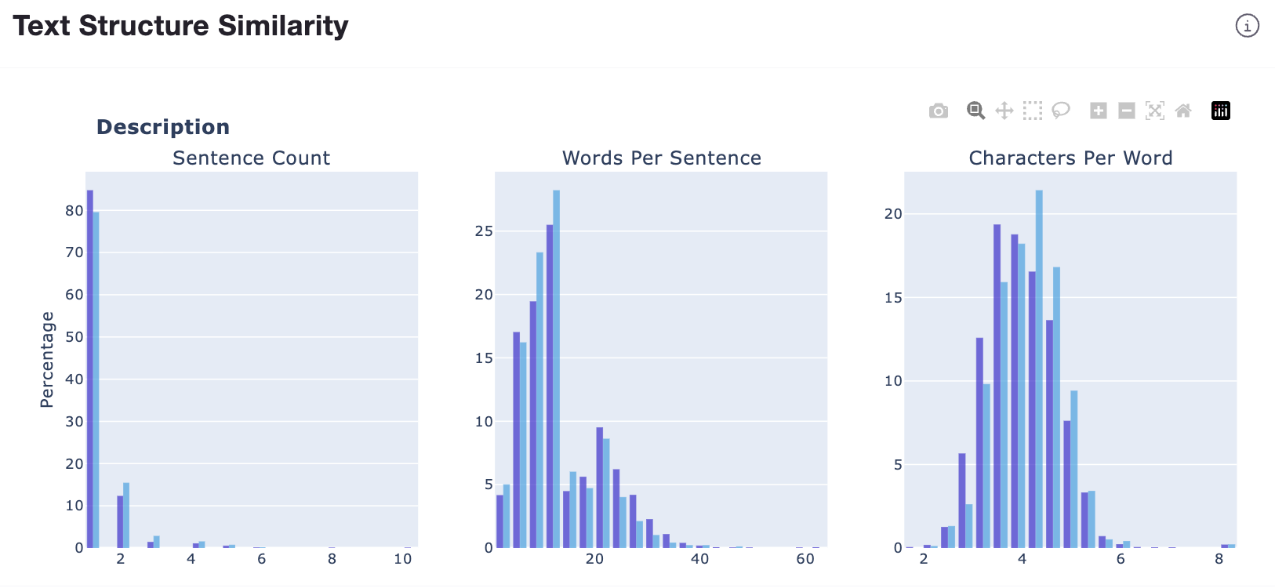Image resolution: width=1275 pixels, height=588 pixels.
Task: Select the Words Per Sentence subplot title
Action: pos(661,158)
